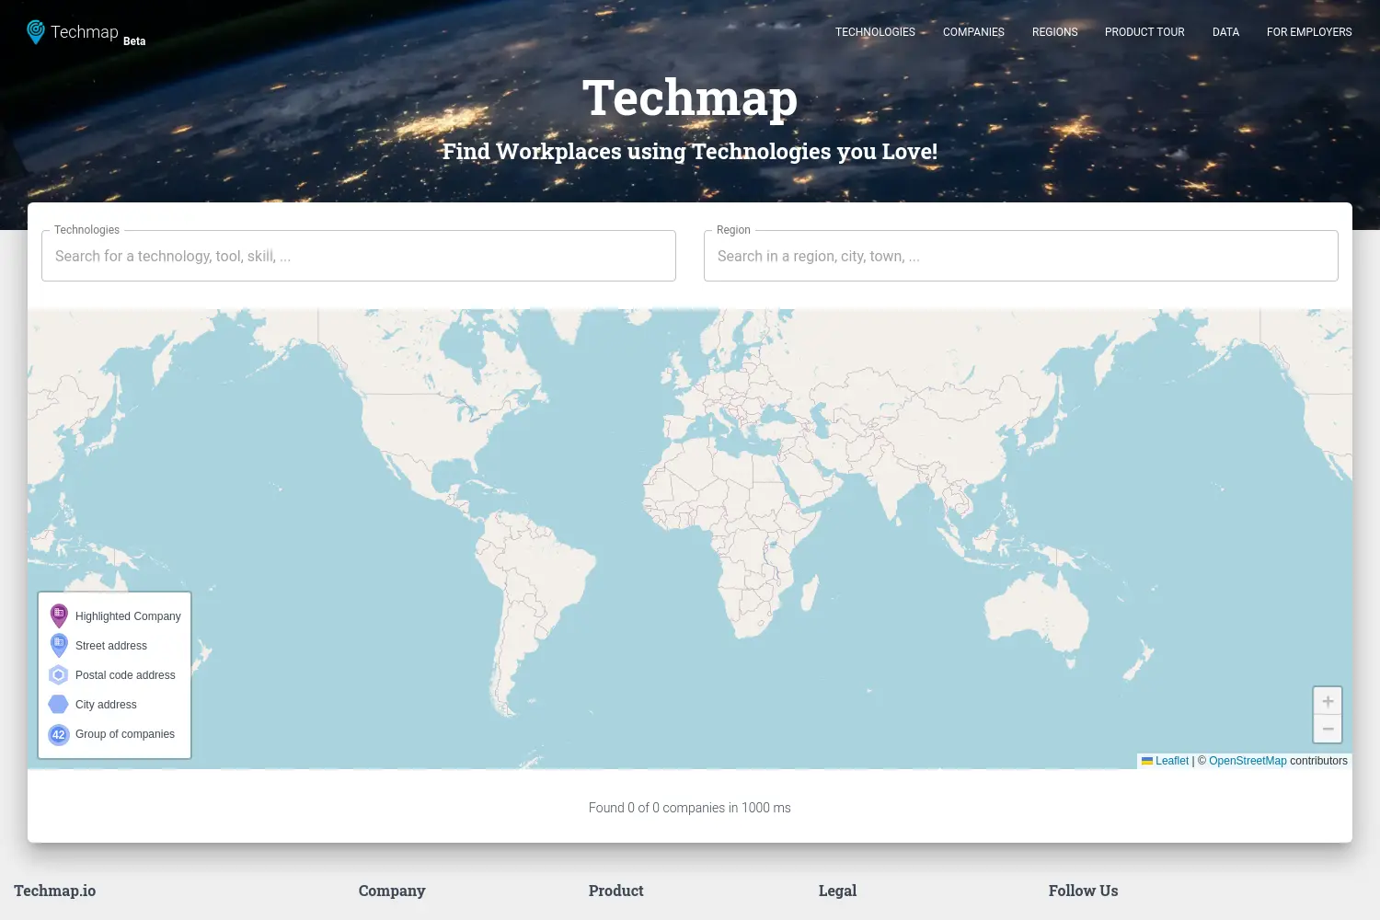Click the 'Street address' legend label
Image resolution: width=1380 pixels, height=920 pixels.
tap(111, 646)
